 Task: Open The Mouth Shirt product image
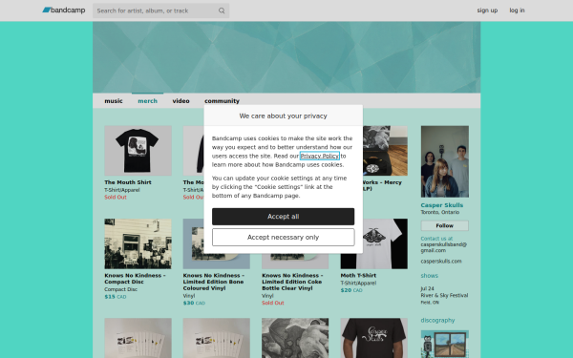138,151
